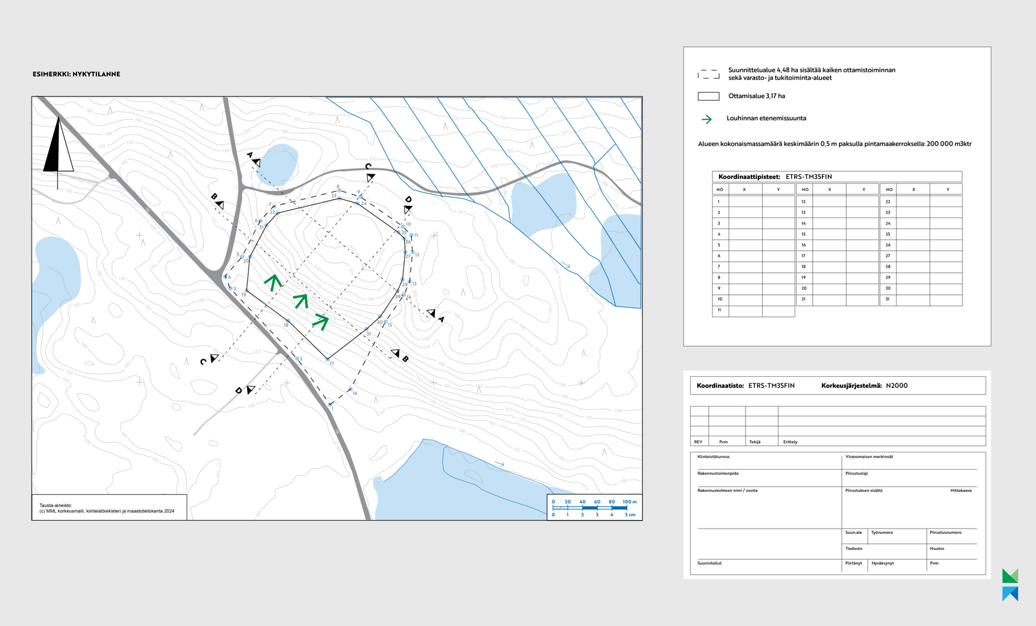Click the Erittely column label
1036x626 pixels.
coord(790,442)
